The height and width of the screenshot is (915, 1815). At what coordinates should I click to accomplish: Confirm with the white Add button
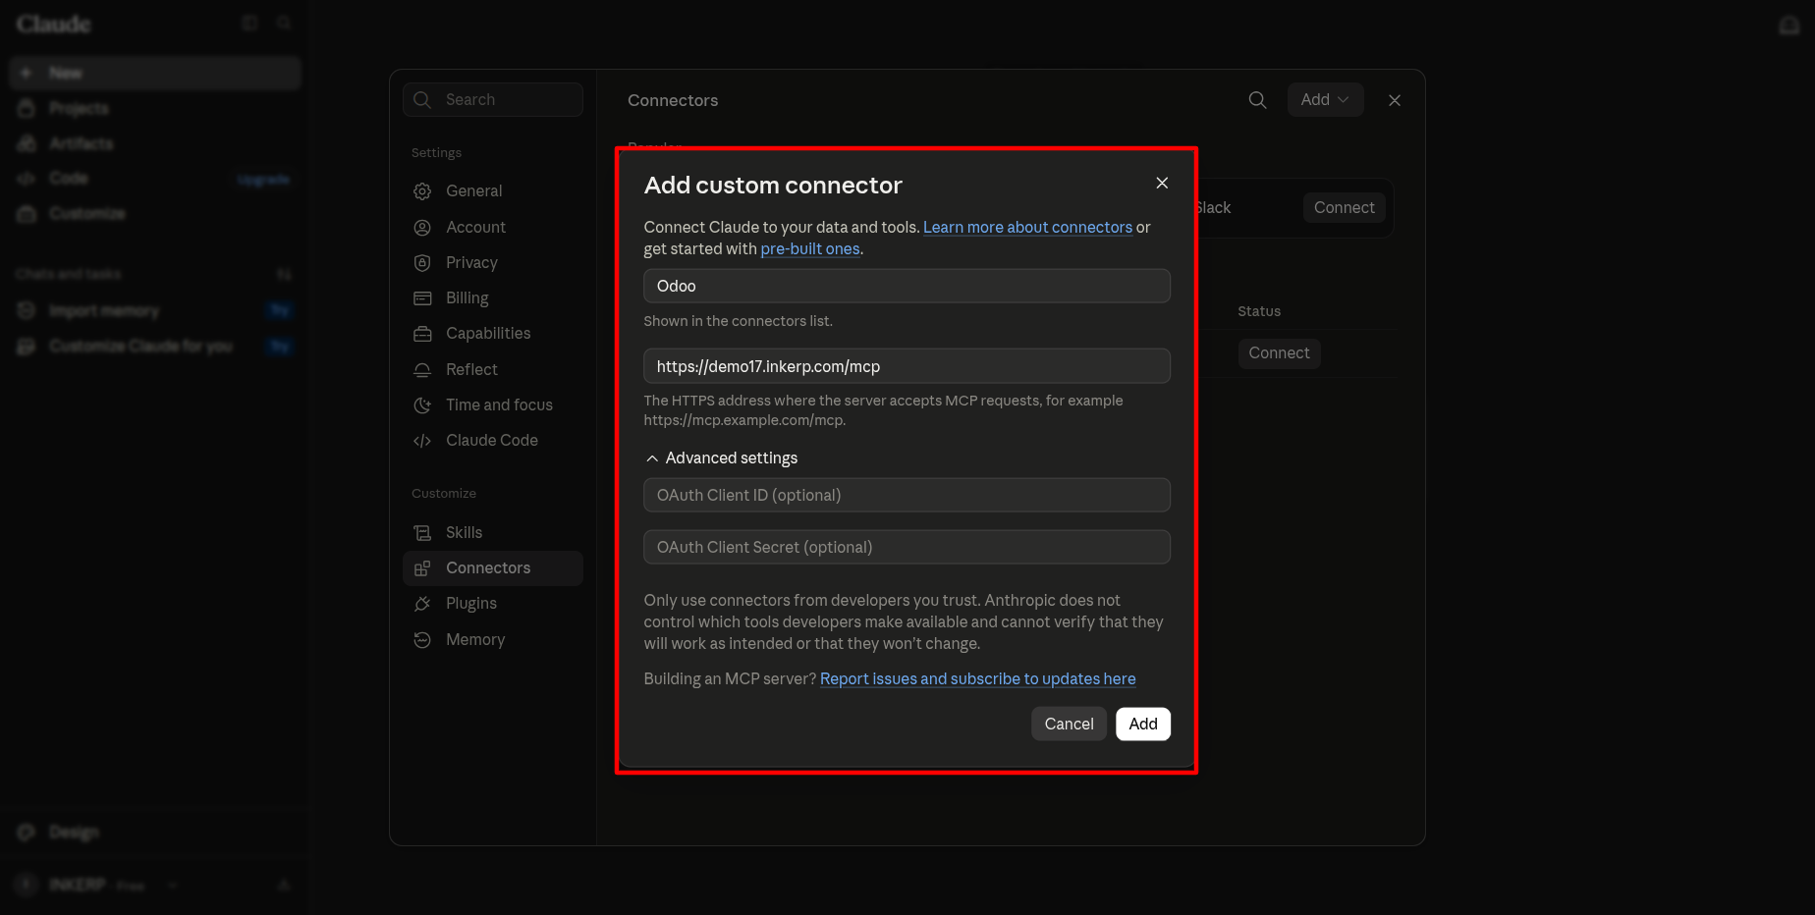pos(1143,724)
